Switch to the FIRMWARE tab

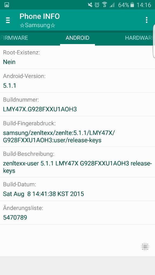[14, 38]
